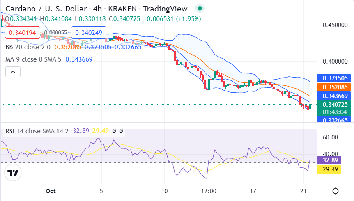Click the 60.00 RSI axis label
This screenshot has height=201, width=354.
(x=330, y=137)
